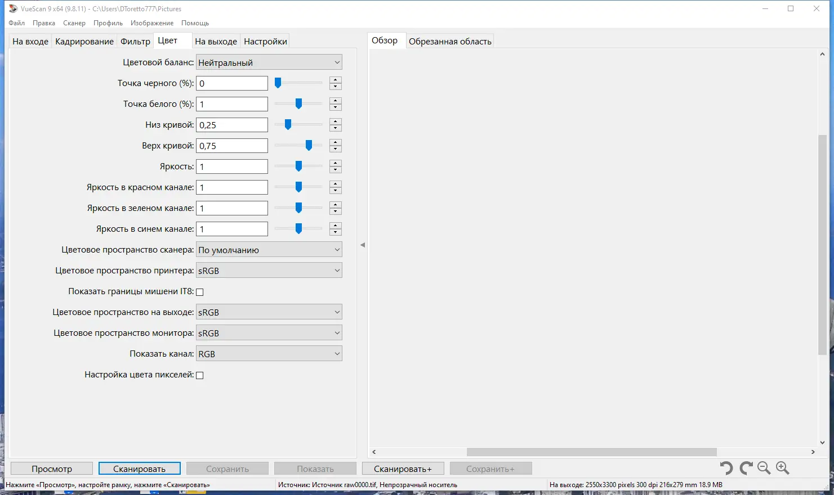Click the preview vertical scrollbar thumb
This screenshot has width=834, height=495.
pyautogui.click(x=822, y=245)
